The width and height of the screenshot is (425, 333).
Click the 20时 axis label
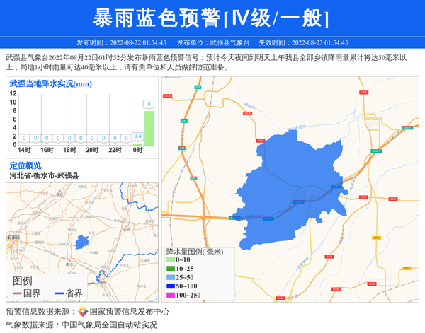[x=92, y=150]
